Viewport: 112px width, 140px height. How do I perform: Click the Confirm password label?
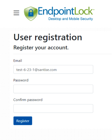[x=28, y=100]
